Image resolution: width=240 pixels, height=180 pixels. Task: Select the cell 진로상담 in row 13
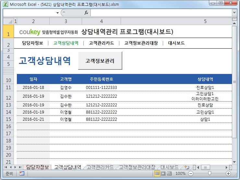(205, 105)
